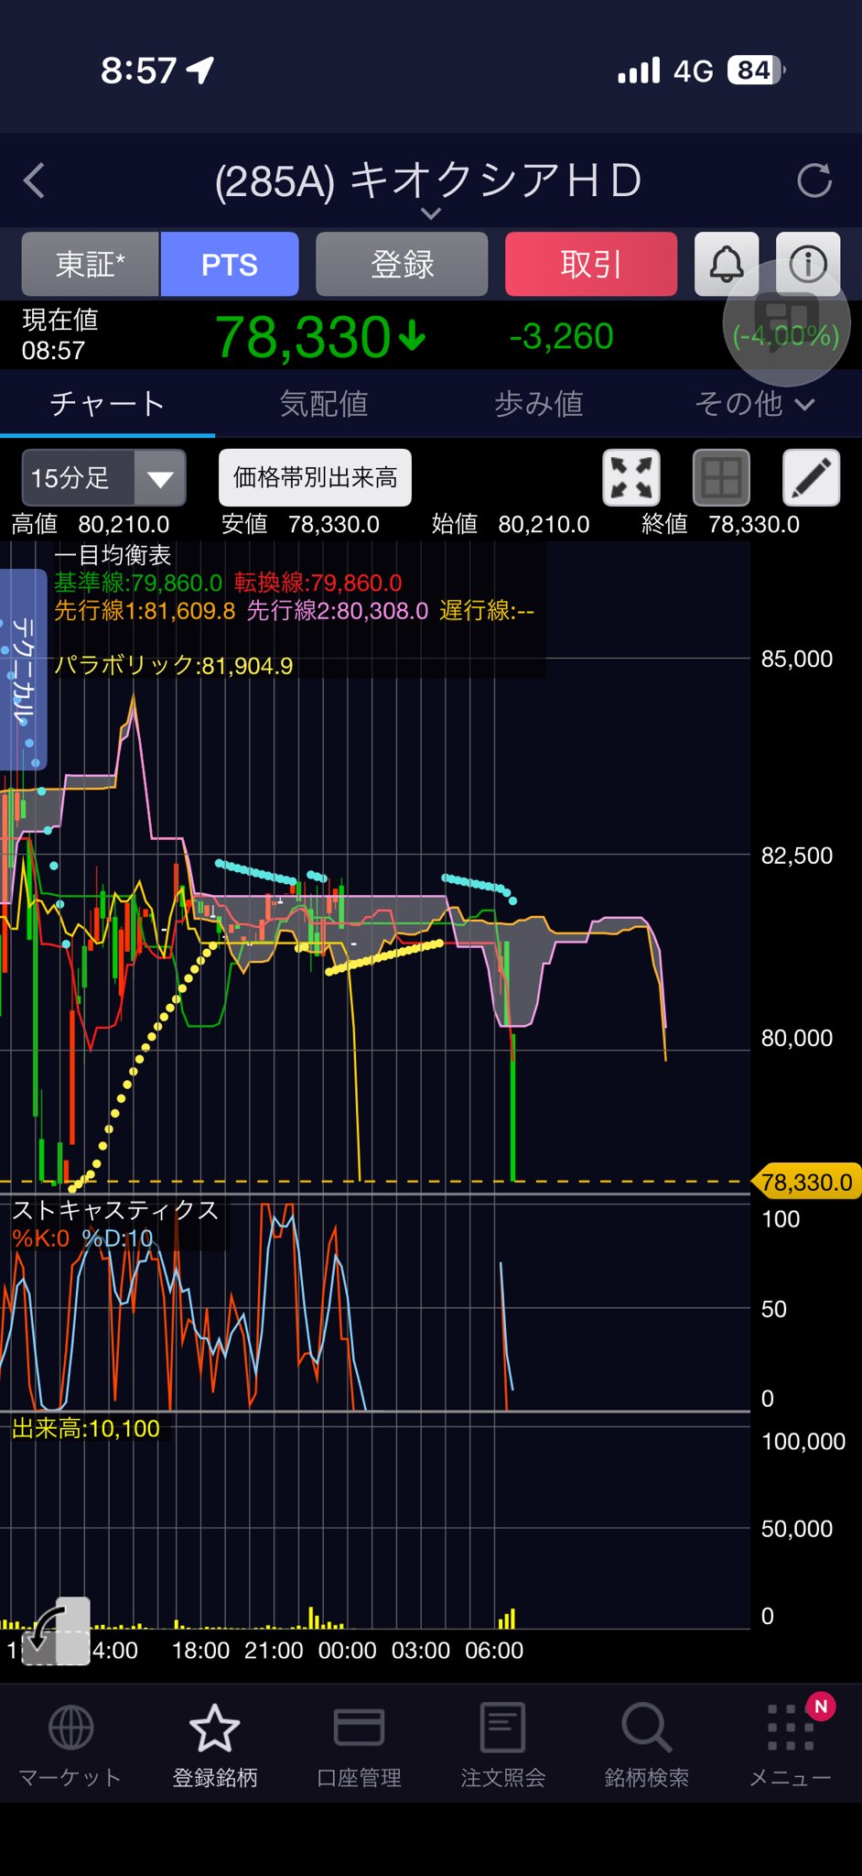Tap the 一目均衡表 indicator label
862x1876 pixels.
coord(113,555)
